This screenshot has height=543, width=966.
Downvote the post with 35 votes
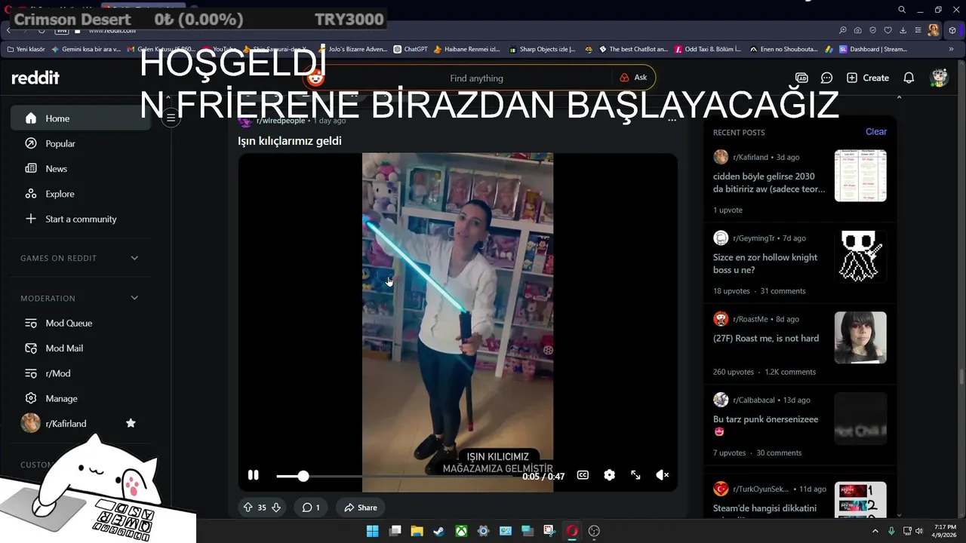click(276, 508)
